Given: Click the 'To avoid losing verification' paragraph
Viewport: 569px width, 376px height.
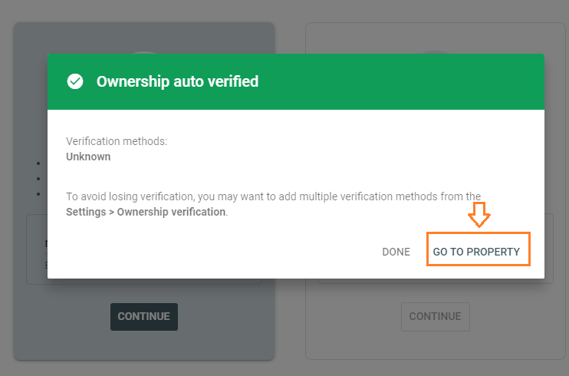Looking at the screenshot, I should click(273, 196).
